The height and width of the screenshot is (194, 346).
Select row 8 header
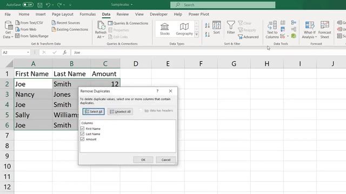point(7,145)
